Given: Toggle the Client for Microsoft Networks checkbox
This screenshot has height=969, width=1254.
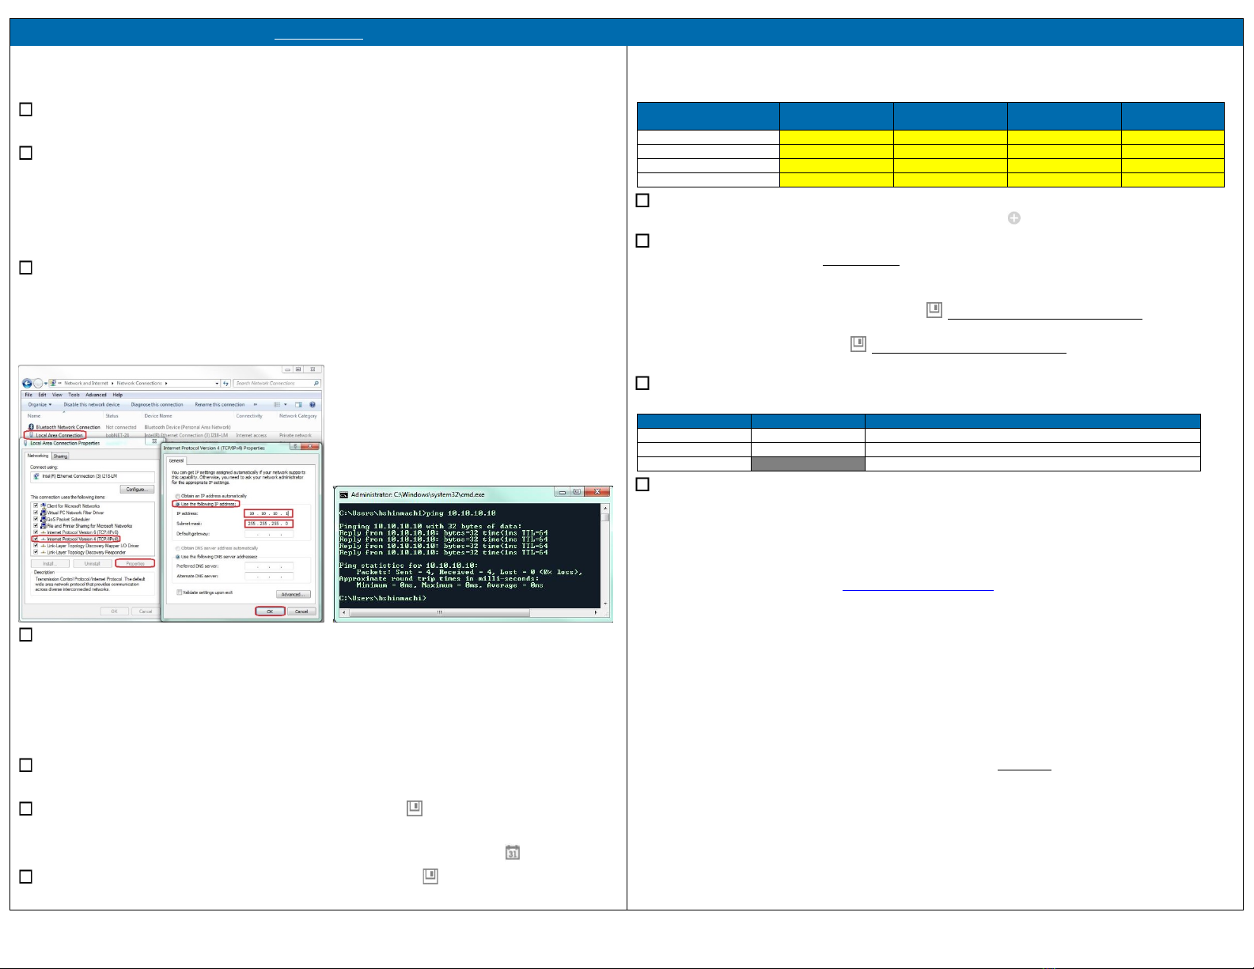Looking at the screenshot, I should click(x=36, y=505).
